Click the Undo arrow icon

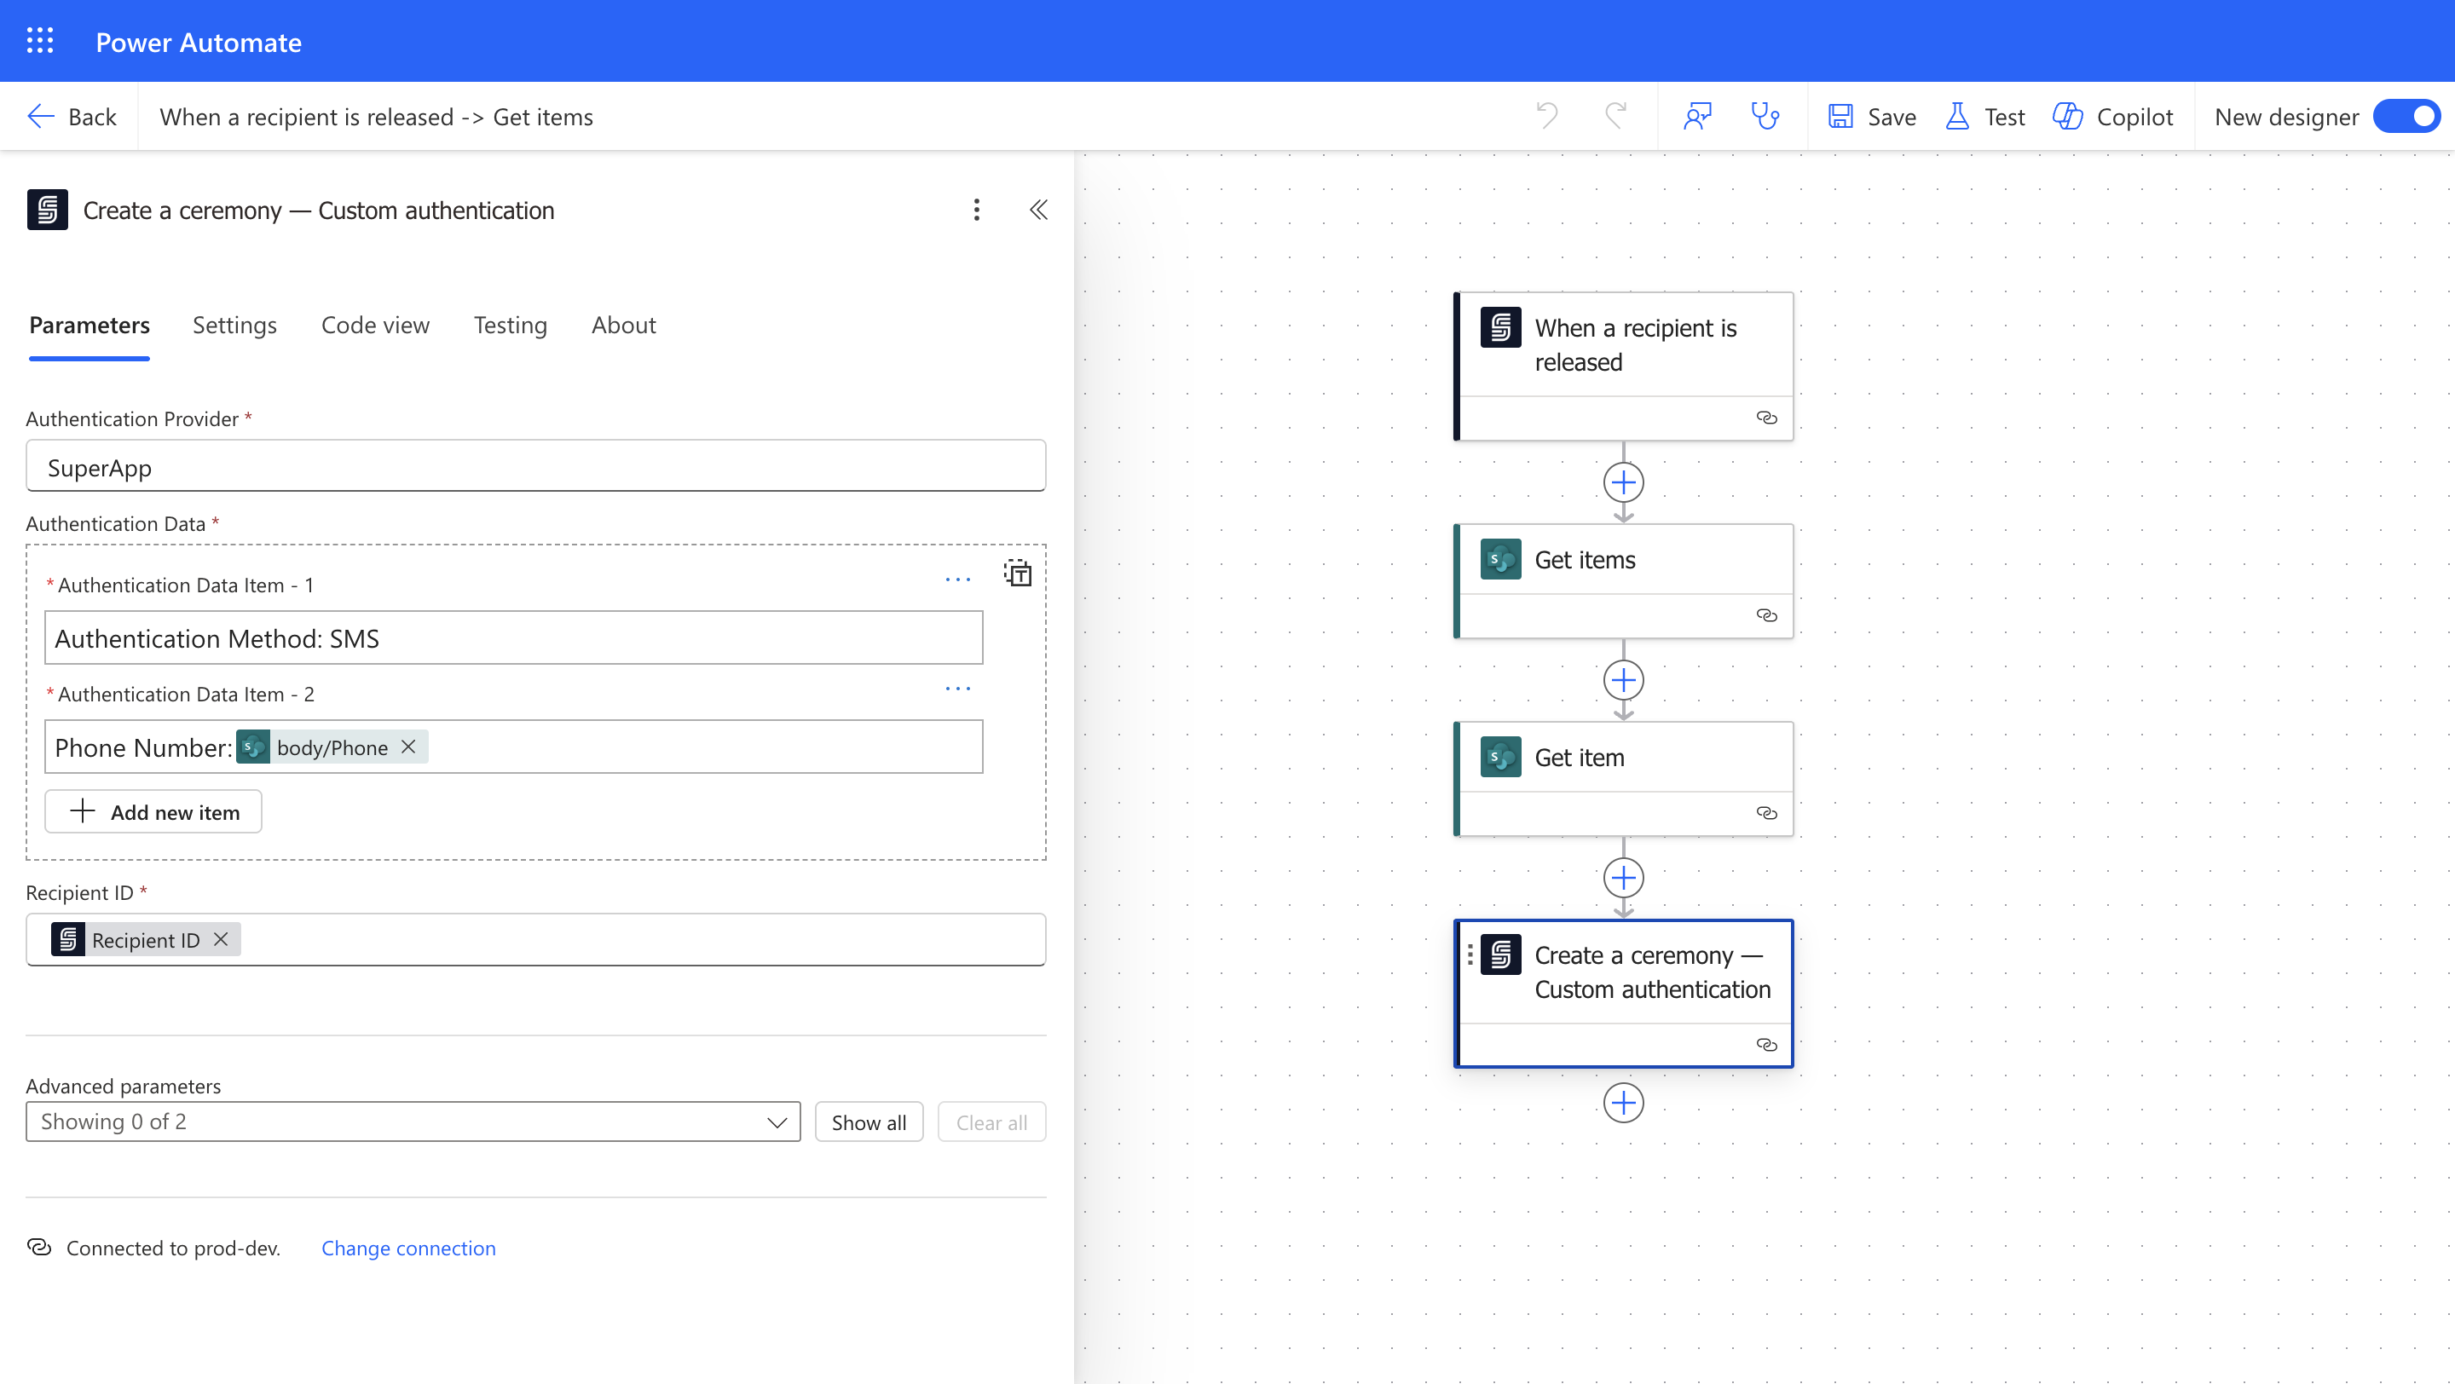pos(1547,116)
